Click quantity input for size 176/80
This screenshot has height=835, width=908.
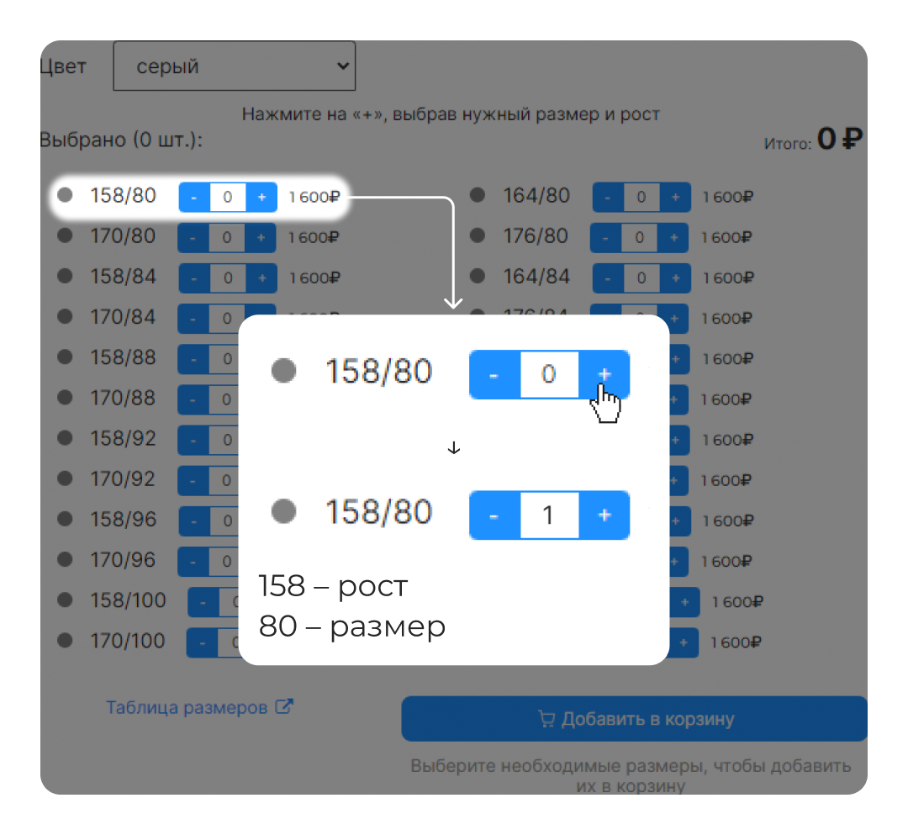[640, 238]
